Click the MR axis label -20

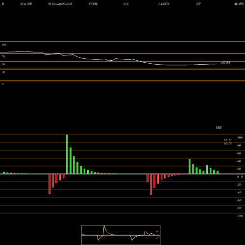coord(239,185)
